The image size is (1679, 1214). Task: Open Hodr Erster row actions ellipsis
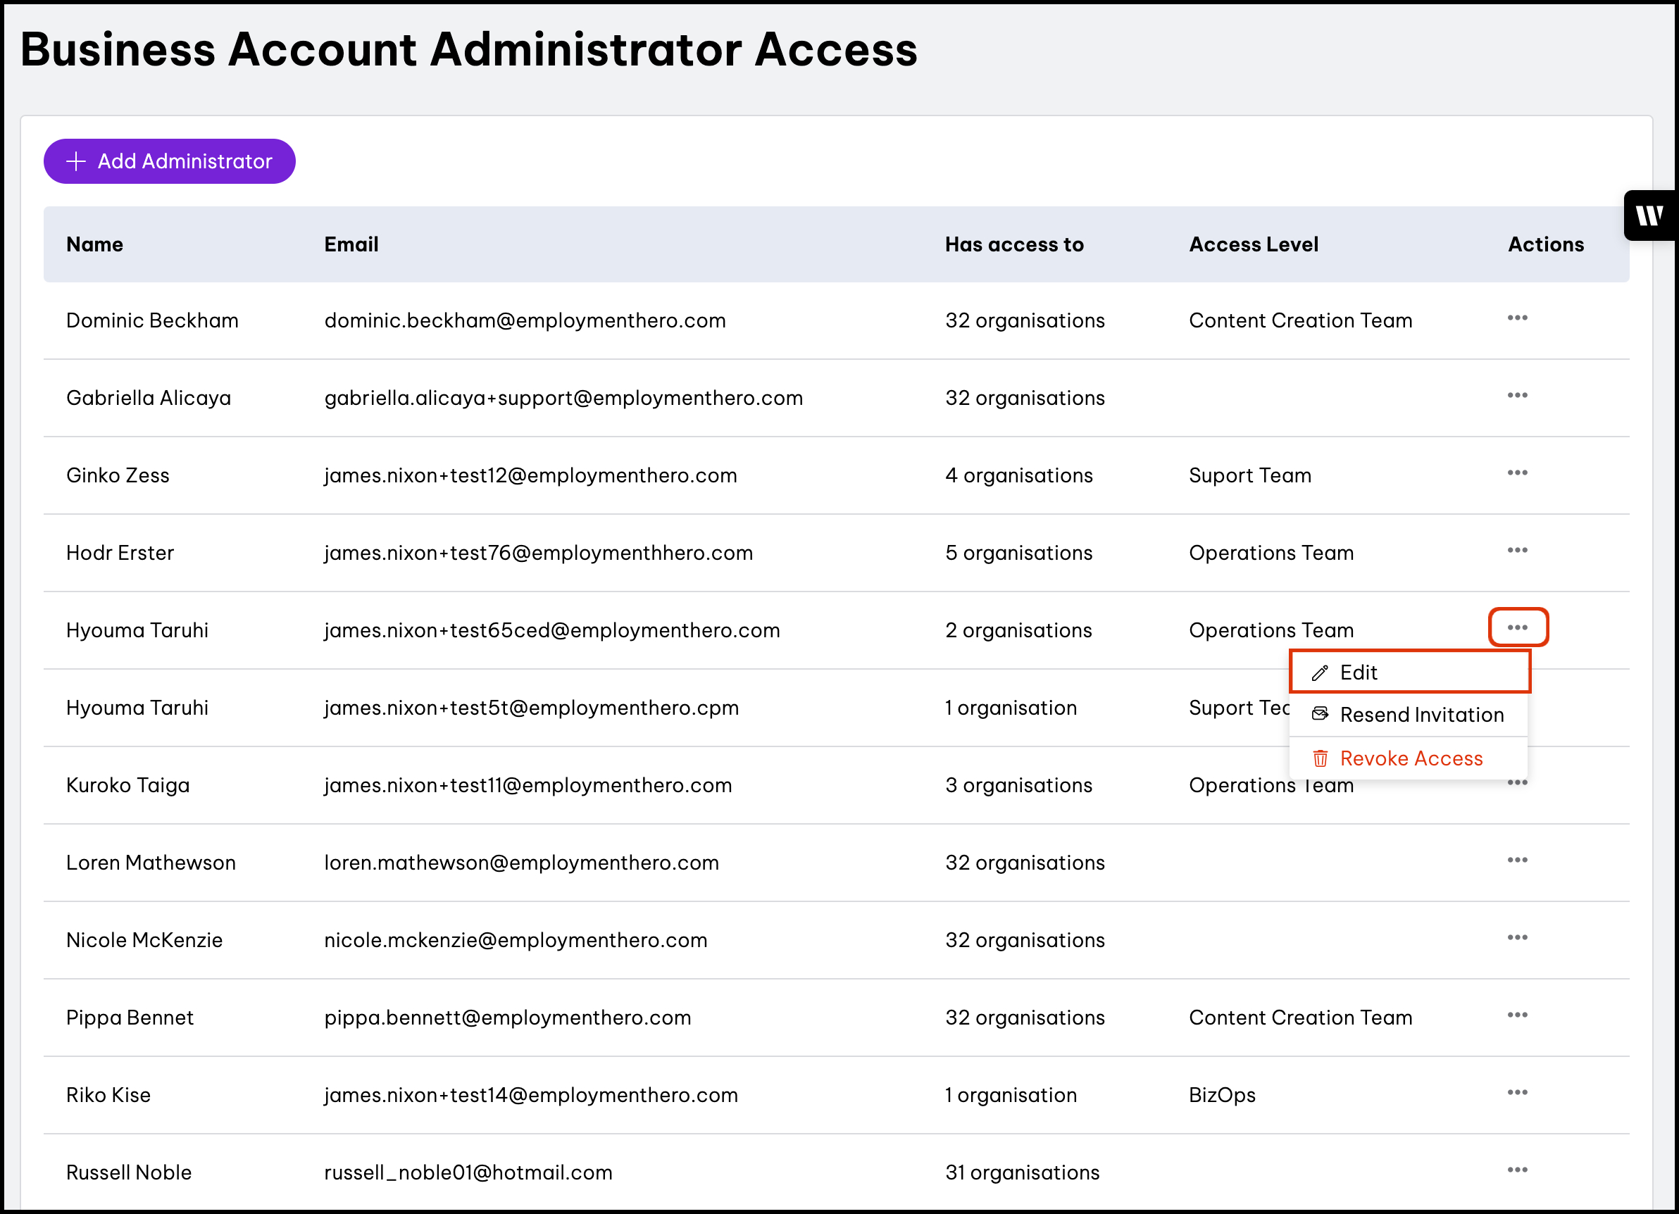pos(1517,550)
